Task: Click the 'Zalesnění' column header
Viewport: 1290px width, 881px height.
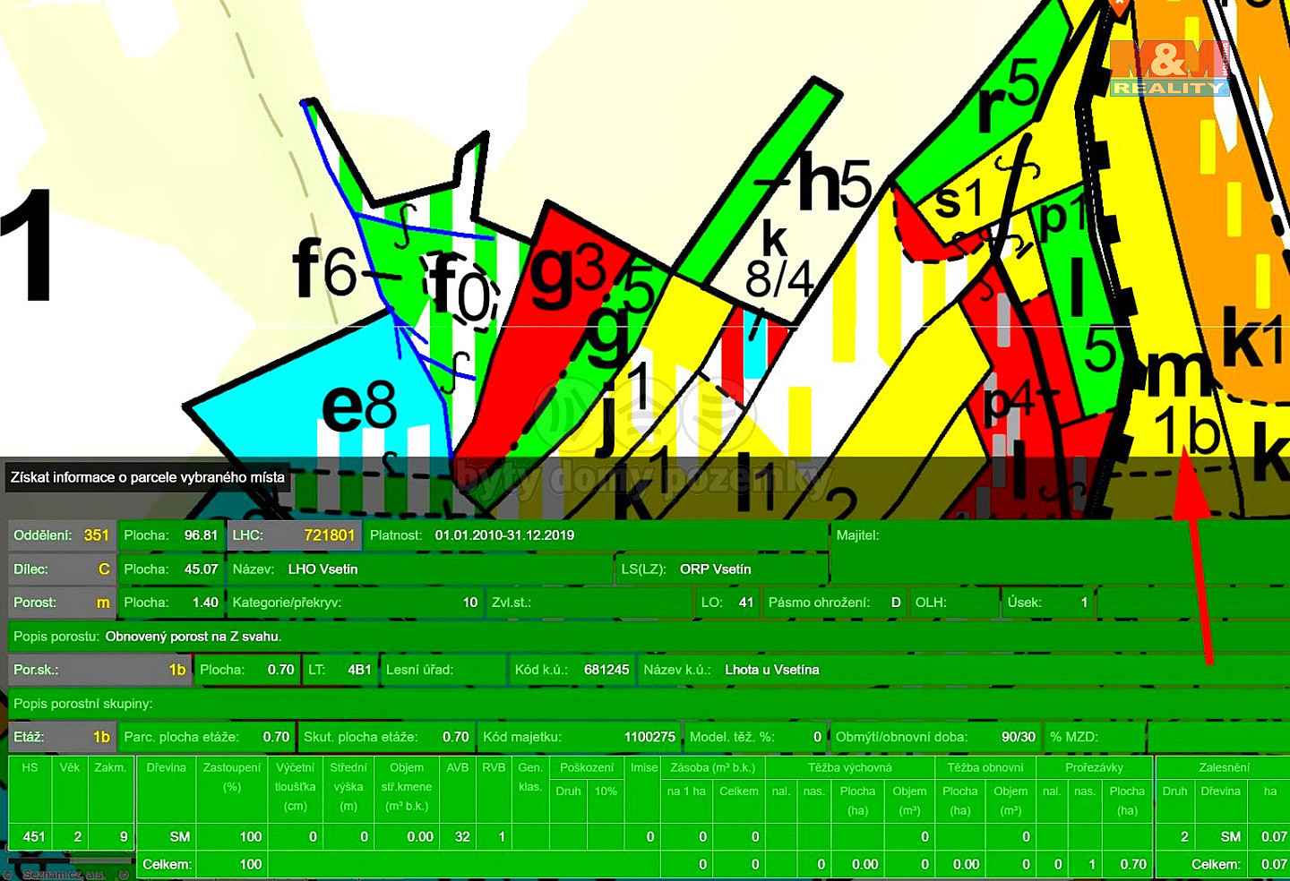Action: point(1225,767)
